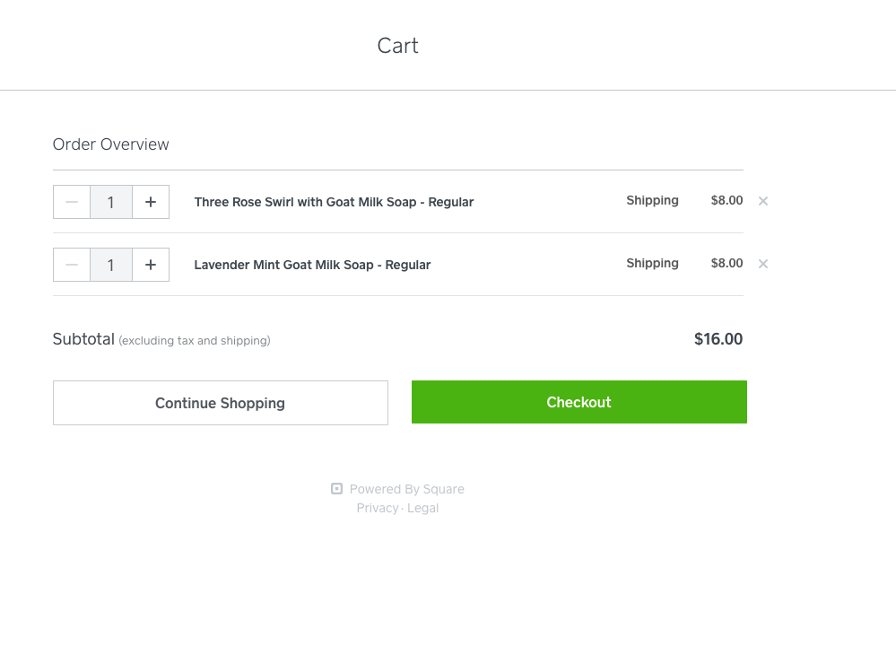The width and height of the screenshot is (896, 655).
Task: Remove Three Rose Swirl soap from cart
Action: click(763, 201)
